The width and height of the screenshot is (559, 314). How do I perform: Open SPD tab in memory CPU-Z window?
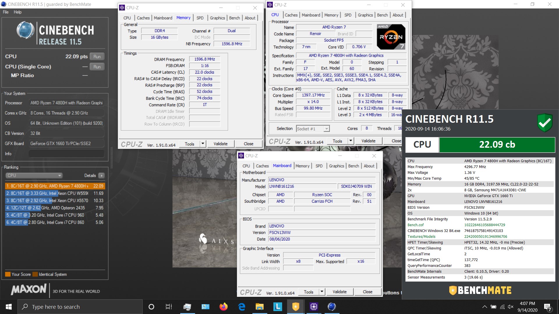coord(200,18)
